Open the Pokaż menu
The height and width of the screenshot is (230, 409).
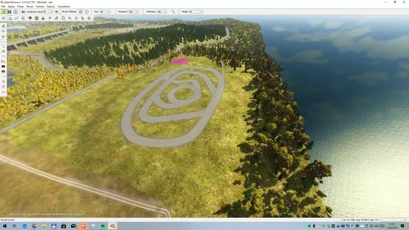20,6
